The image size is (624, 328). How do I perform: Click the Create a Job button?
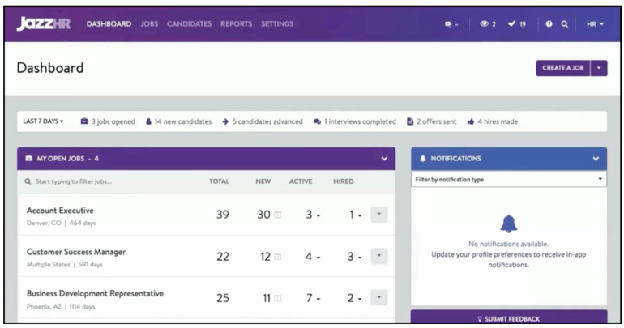[563, 68]
